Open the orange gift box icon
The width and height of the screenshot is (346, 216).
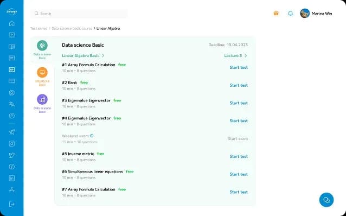coord(276,13)
